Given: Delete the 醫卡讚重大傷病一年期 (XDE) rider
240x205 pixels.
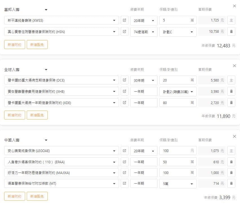Looking at the screenshot, I should [231, 103].
